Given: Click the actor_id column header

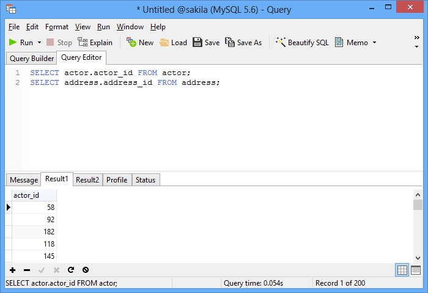Looking at the screenshot, I should (34, 195).
